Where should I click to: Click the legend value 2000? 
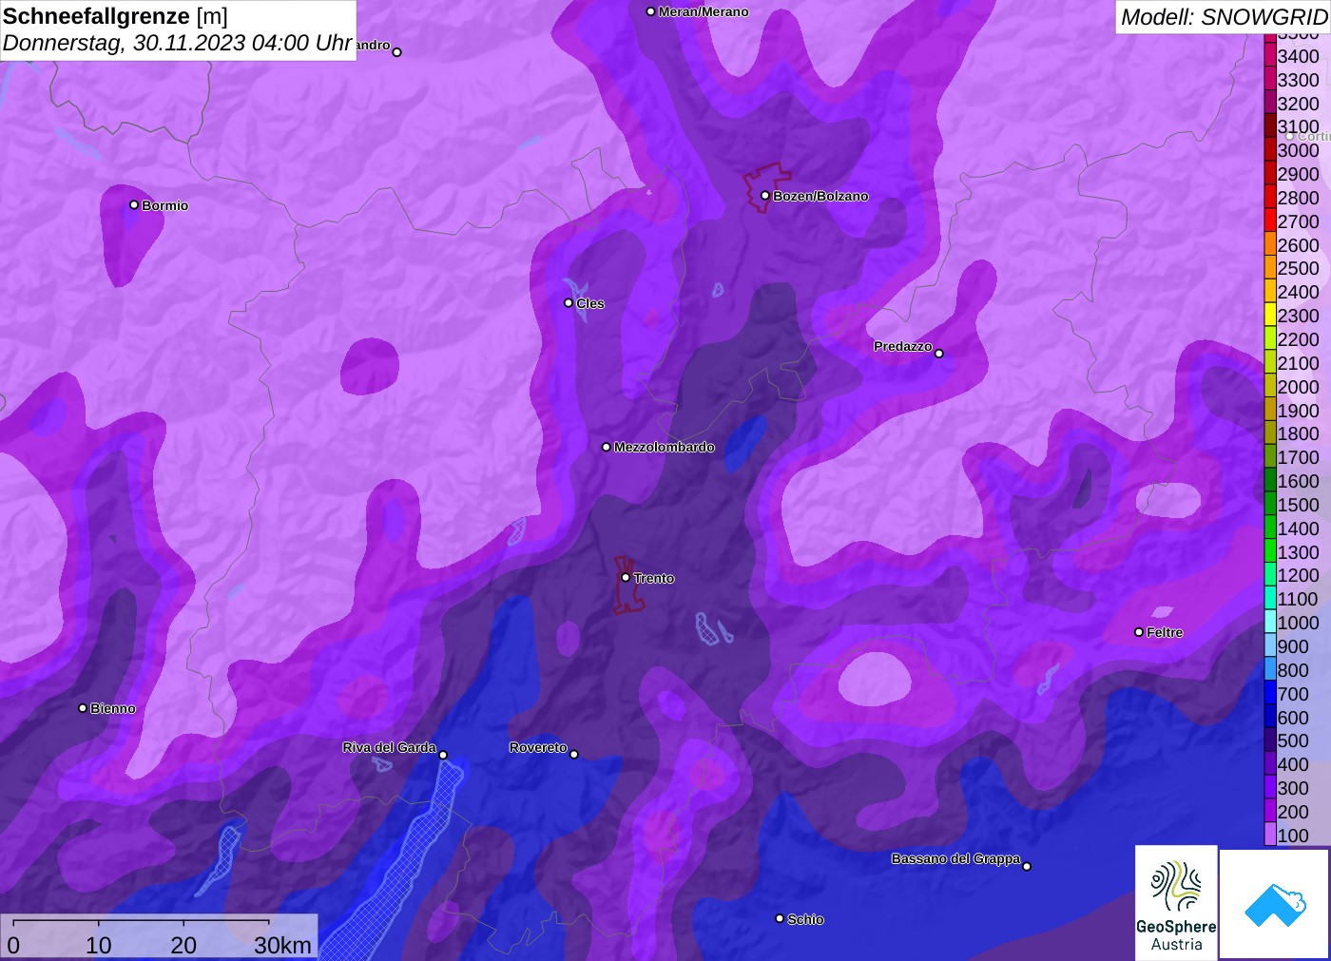point(1298,387)
